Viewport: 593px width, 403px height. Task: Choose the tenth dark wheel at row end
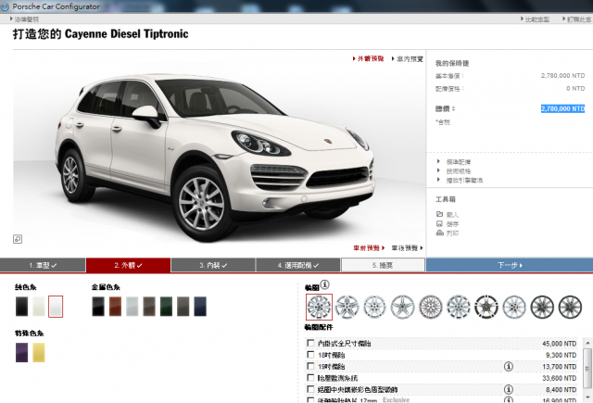point(570,307)
